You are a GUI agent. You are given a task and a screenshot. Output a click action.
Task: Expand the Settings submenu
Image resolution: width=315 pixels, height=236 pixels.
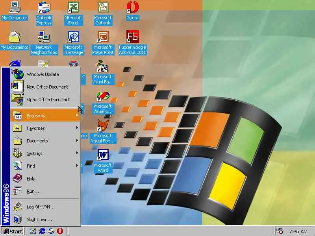coord(45,153)
